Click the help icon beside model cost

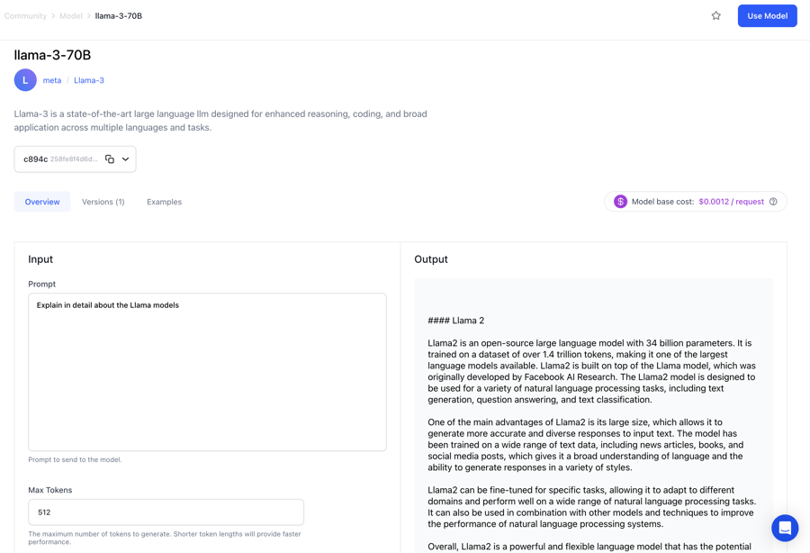click(x=773, y=202)
